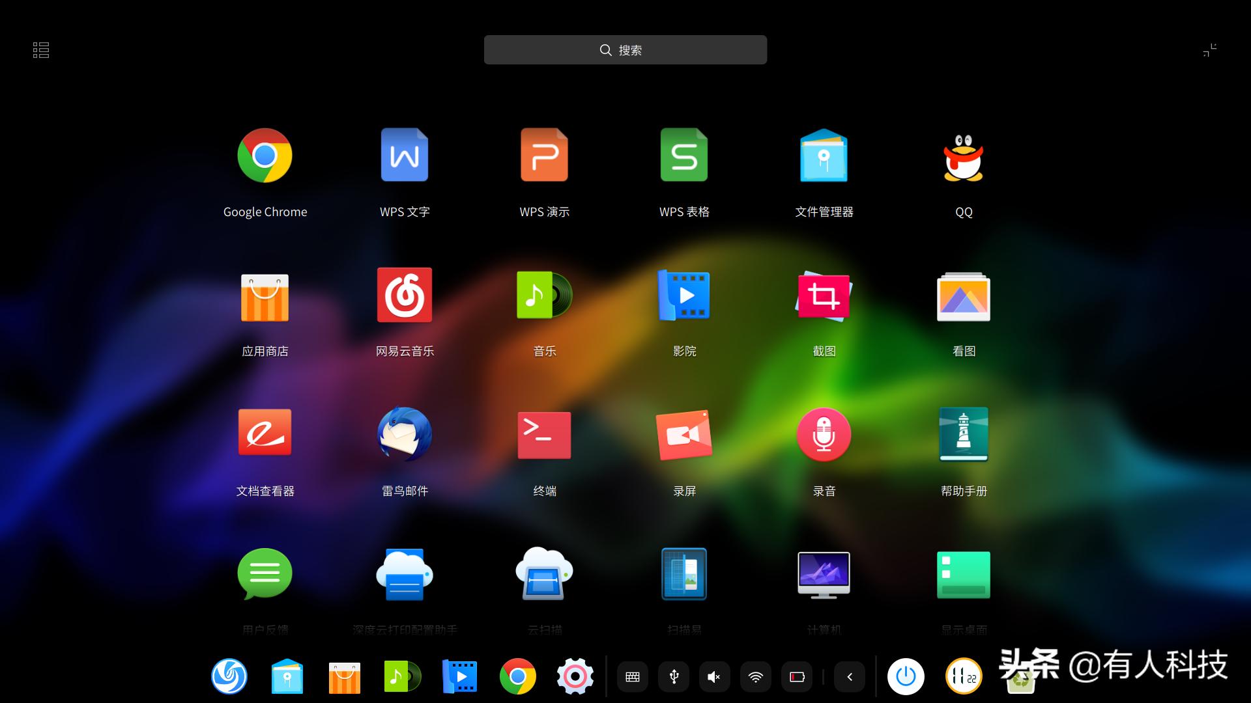Open the deepin launcher icon in dock

coord(229,677)
